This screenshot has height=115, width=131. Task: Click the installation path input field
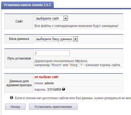click(52, 53)
